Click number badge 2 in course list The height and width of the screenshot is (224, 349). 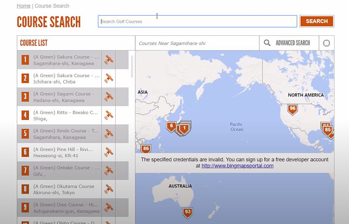click(25, 78)
